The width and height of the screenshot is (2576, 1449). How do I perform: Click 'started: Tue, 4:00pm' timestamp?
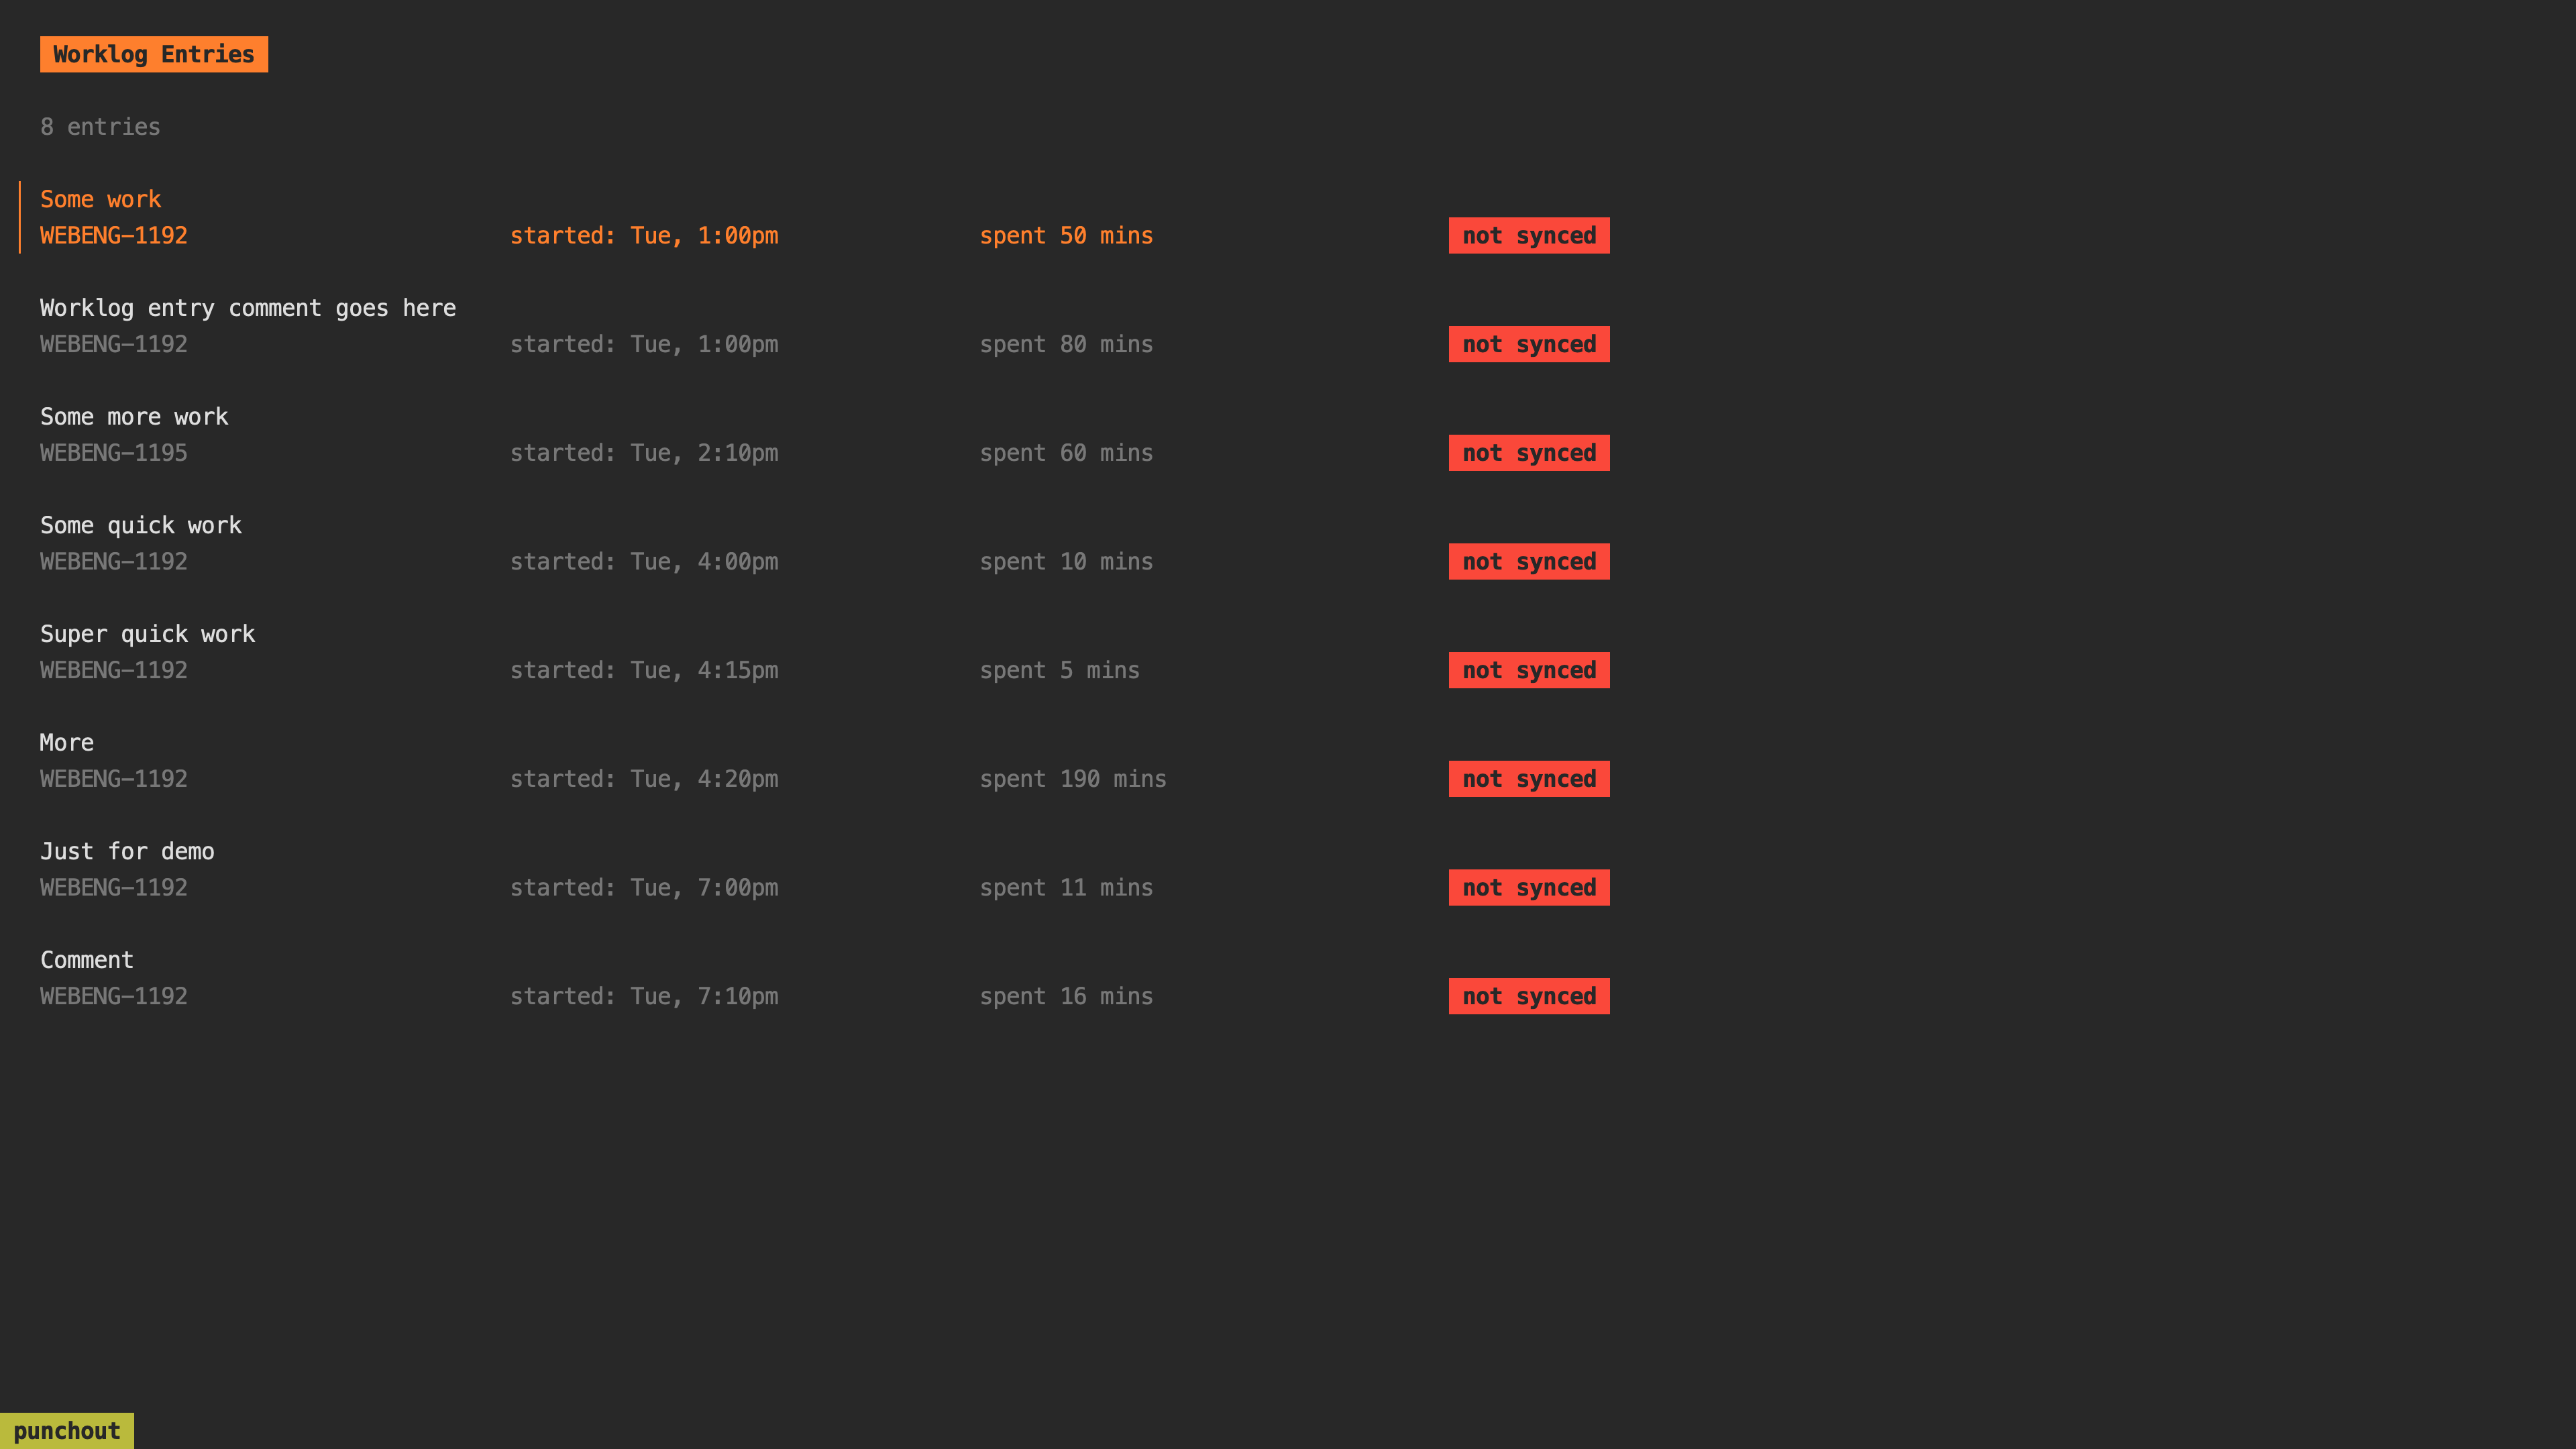[643, 562]
